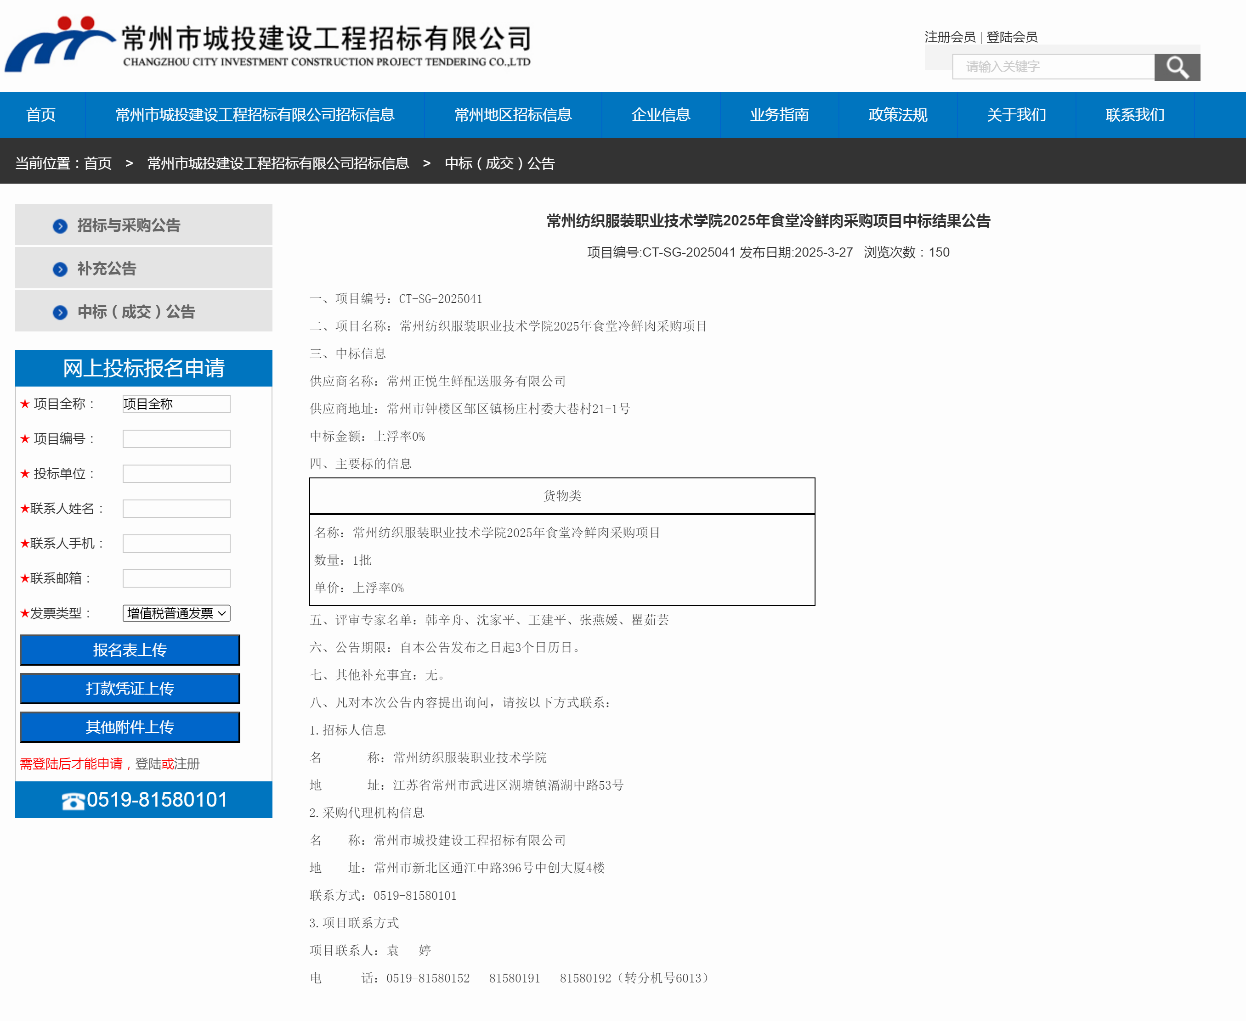Open 常州地区招标信息 in navigation bar
This screenshot has width=1246, height=1021.
513,115
